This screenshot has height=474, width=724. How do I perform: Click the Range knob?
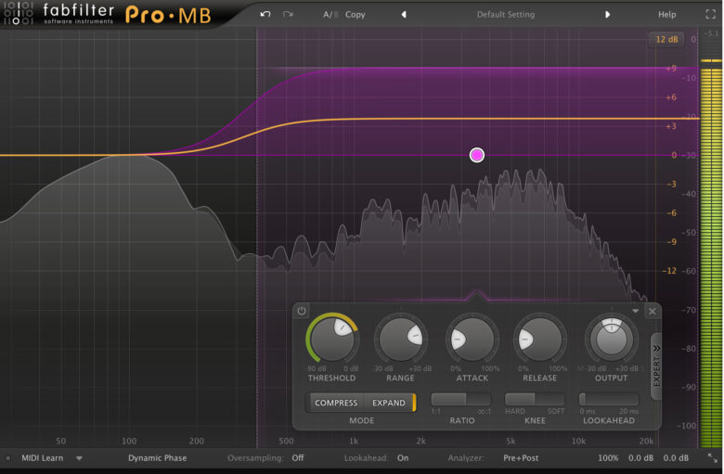tap(400, 339)
